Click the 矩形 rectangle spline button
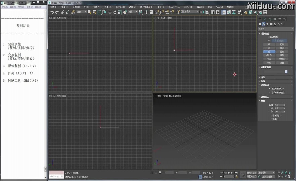Viewport: 296px width, 181px height. pyautogui.click(x=282, y=44)
